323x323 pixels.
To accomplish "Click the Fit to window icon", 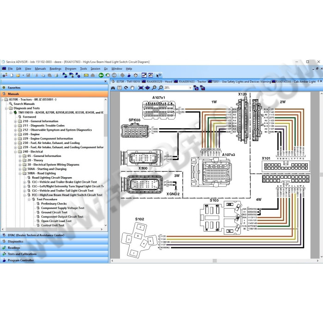I will tap(141, 88).
